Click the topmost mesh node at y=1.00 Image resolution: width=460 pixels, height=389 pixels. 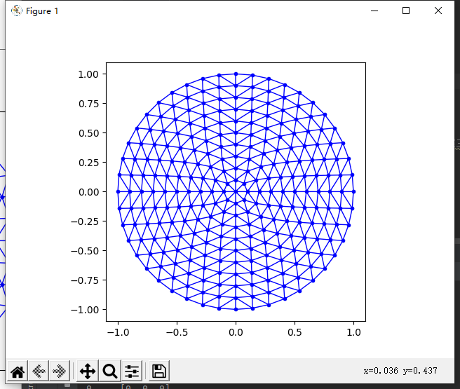236,74
